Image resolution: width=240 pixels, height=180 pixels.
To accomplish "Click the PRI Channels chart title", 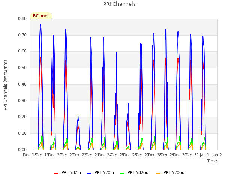I will (119, 4).
